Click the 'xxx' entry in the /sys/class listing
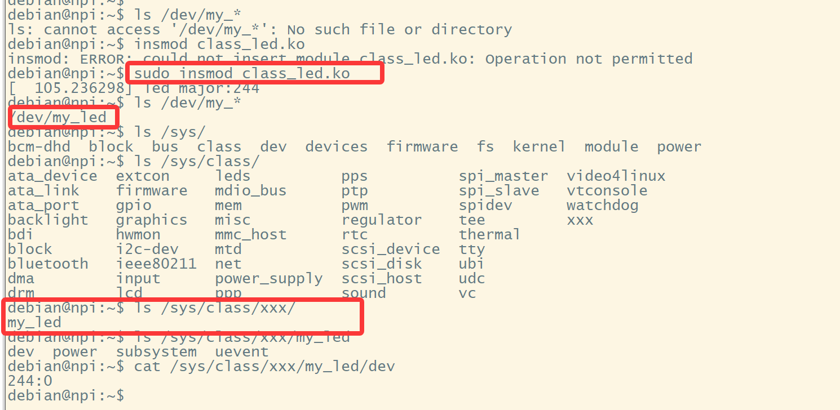This screenshot has height=410, width=840. 580,220
